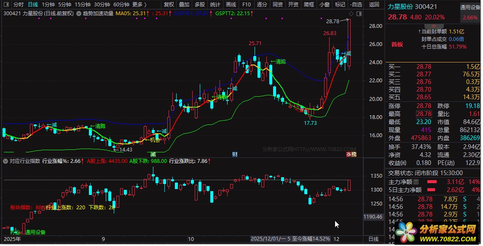Click 主力净额 details icon

416,182
